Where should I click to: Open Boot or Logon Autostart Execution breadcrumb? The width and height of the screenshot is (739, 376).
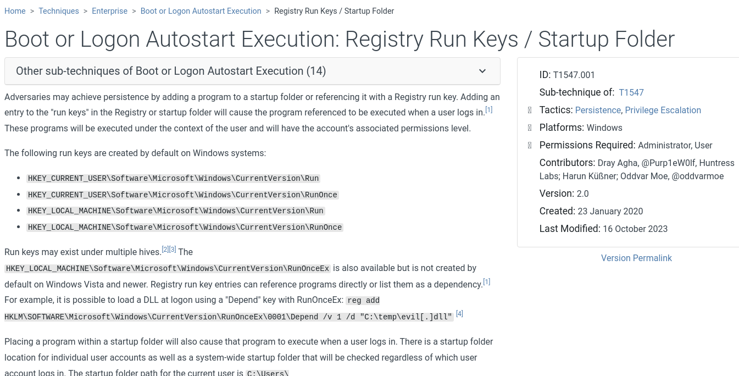coord(201,11)
